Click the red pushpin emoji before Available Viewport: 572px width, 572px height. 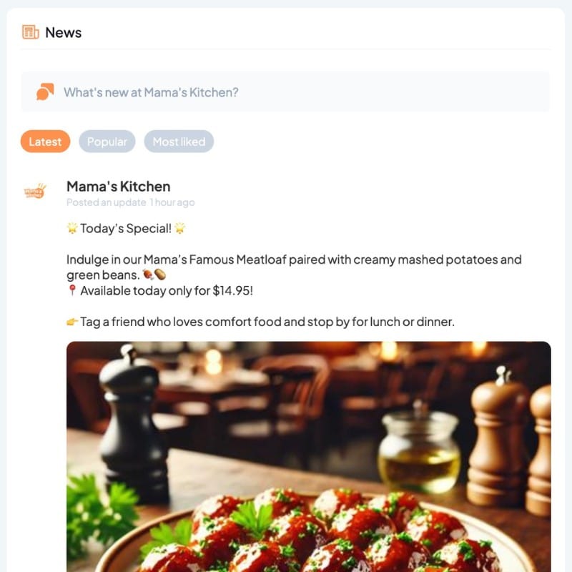pyautogui.click(x=72, y=290)
